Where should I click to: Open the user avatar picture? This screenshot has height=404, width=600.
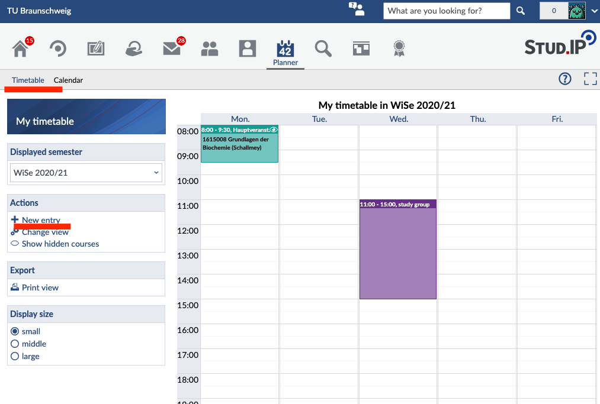coord(577,11)
